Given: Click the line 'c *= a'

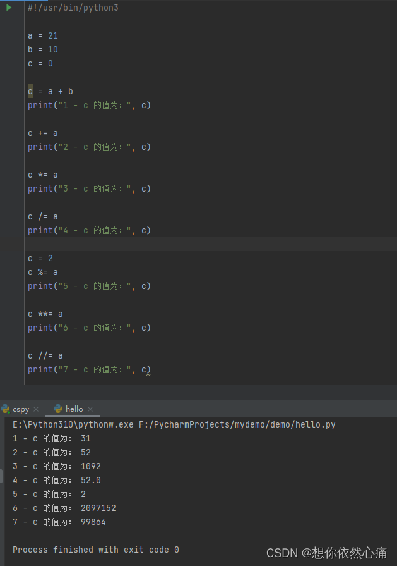Looking at the screenshot, I should point(43,175).
